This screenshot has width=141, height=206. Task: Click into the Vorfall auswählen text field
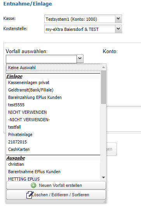point(41,59)
